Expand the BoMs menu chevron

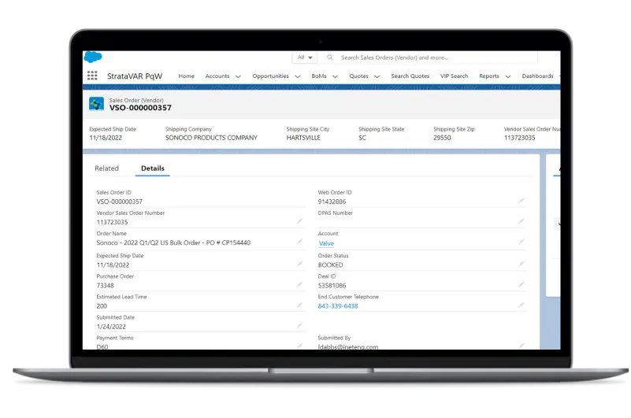[335, 76]
